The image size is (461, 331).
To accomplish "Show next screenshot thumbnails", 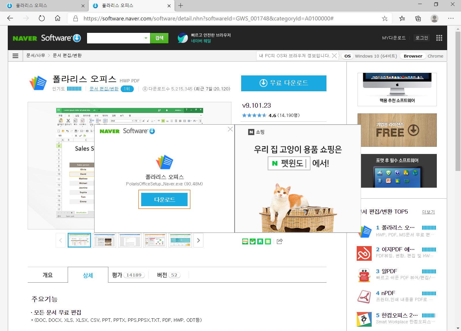I will tap(199, 240).
